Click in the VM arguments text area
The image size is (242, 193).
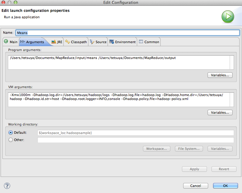[x=119, y=100]
